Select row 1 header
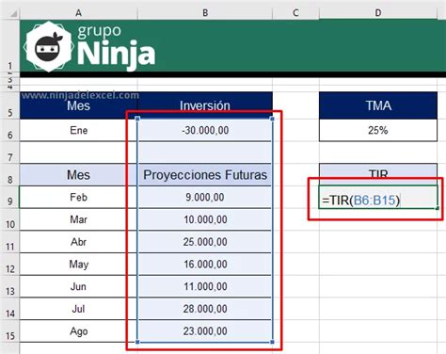The width and height of the screenshot is (446, 354). coord(9,45)
